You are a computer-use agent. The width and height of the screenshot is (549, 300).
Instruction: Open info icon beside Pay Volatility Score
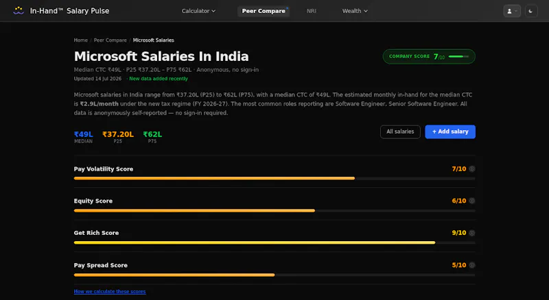pyautogui.click(x=472, y=169)
